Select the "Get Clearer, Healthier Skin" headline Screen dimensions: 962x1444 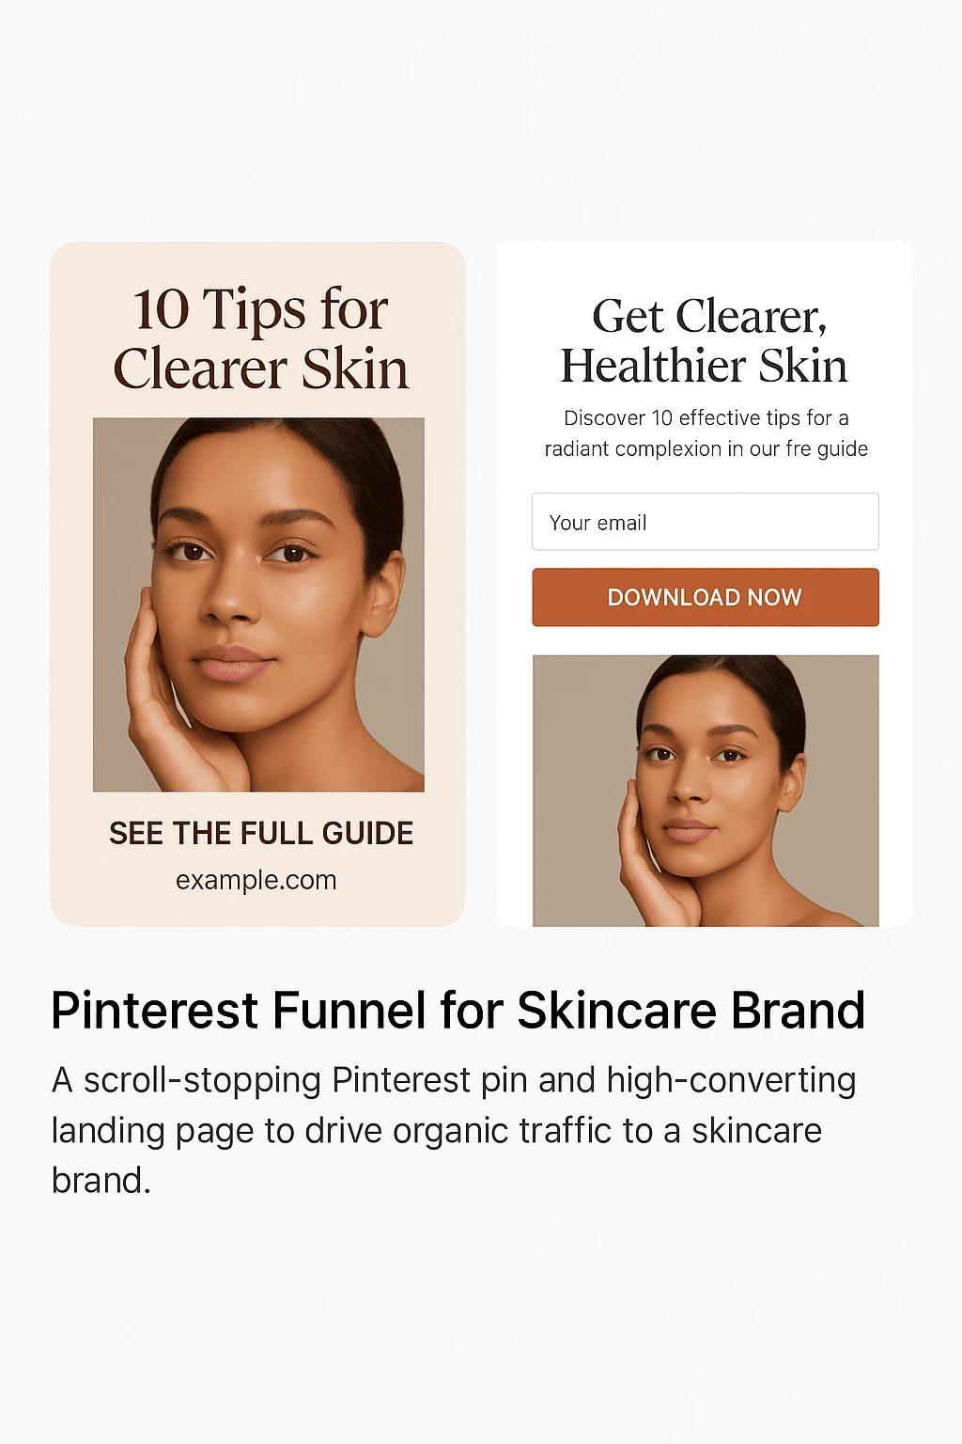[x=705, y=341]
